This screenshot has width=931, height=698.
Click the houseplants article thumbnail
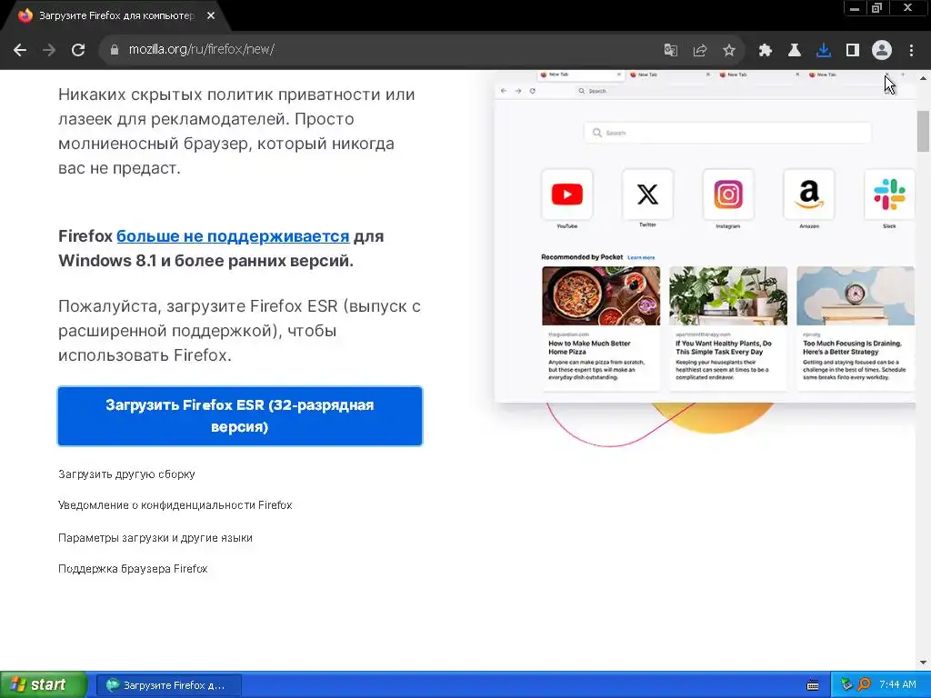coord(728,295)
